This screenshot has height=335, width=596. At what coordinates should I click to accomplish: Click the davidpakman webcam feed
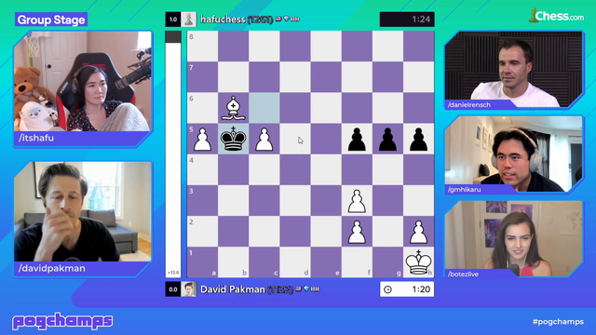(83, 211)
